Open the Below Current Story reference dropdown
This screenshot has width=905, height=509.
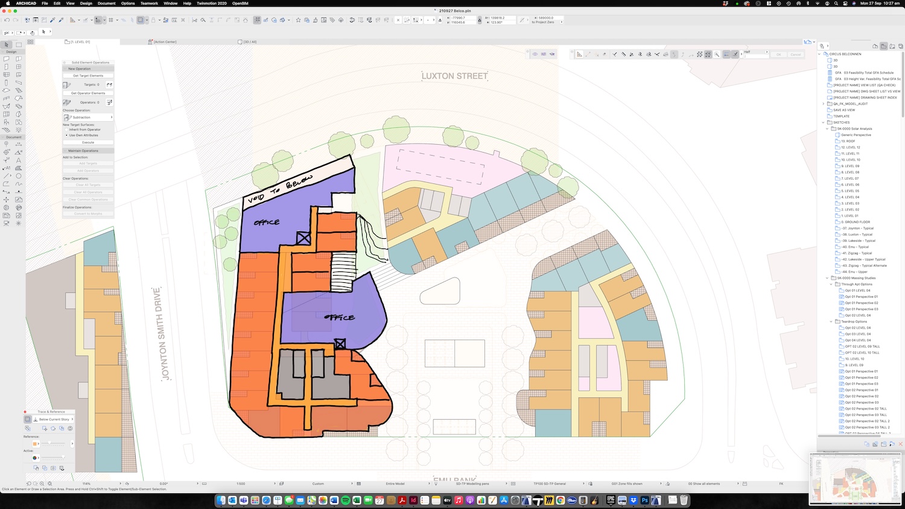click(x=54, y=419)
